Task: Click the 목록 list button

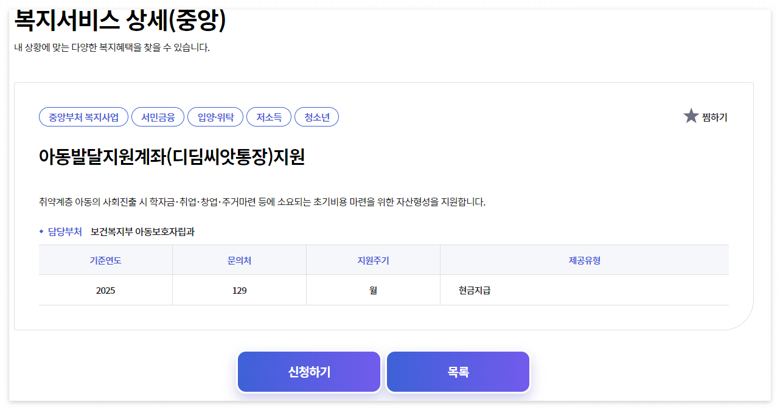Action: click(458, 372)
